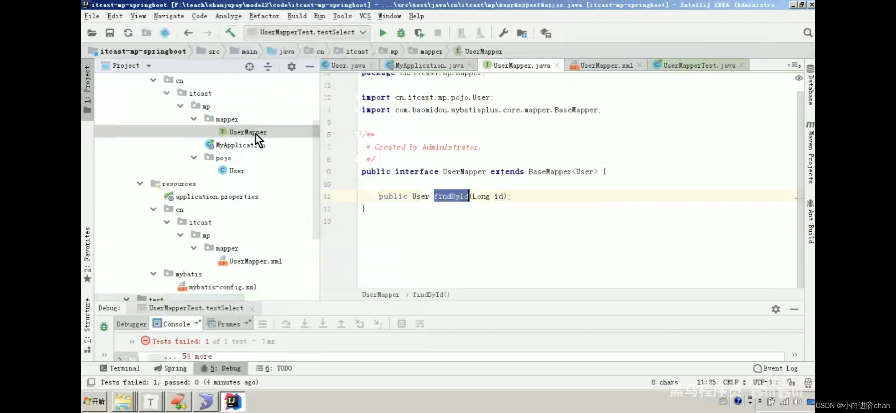The height and width of the screenshot is (413, 896).
Task: Build project with the hammer icon
Action: tap(231, 33)
